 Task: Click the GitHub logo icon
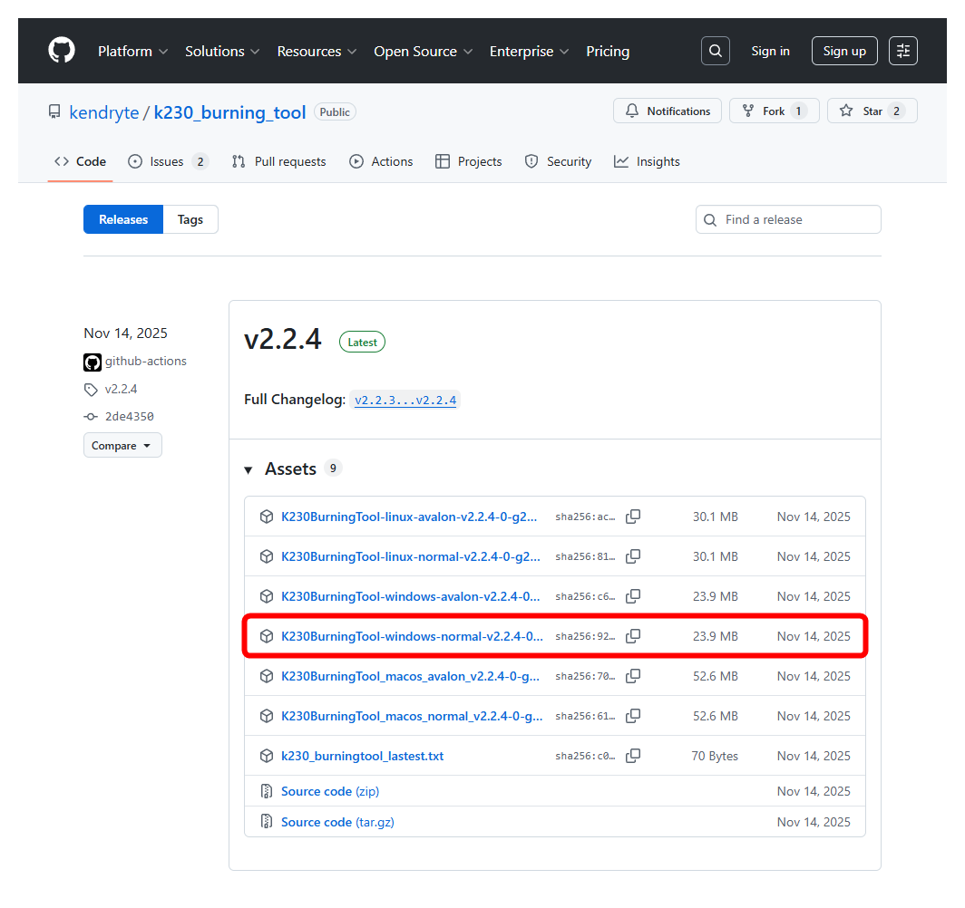click(62, 51)
